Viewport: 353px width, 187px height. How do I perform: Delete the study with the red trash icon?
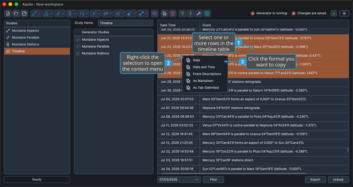pyautogui.click(x=173, y=13)
